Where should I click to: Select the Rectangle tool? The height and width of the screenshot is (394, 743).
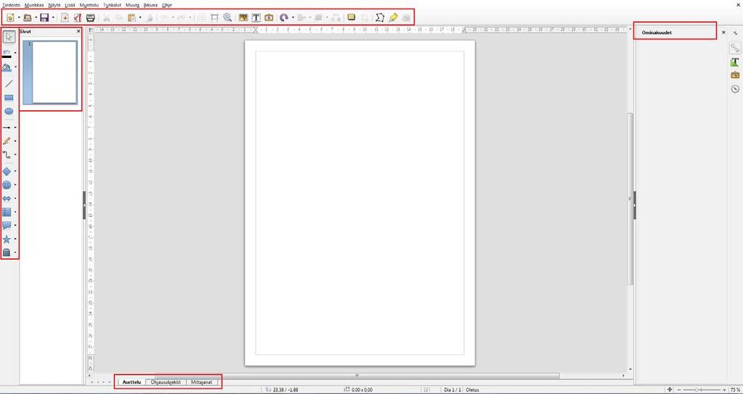pos(9,97)
